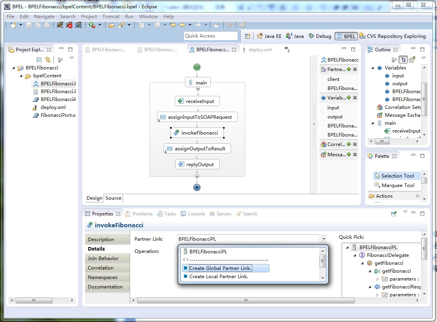The image size is (437, 322).
Task: Switch to the Source tab
Action: tap(113, 198)
